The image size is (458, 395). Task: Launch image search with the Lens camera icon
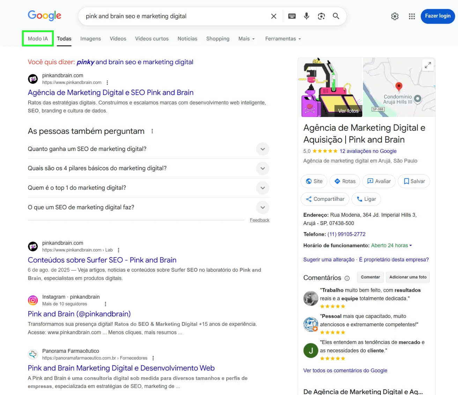(321, 16)
